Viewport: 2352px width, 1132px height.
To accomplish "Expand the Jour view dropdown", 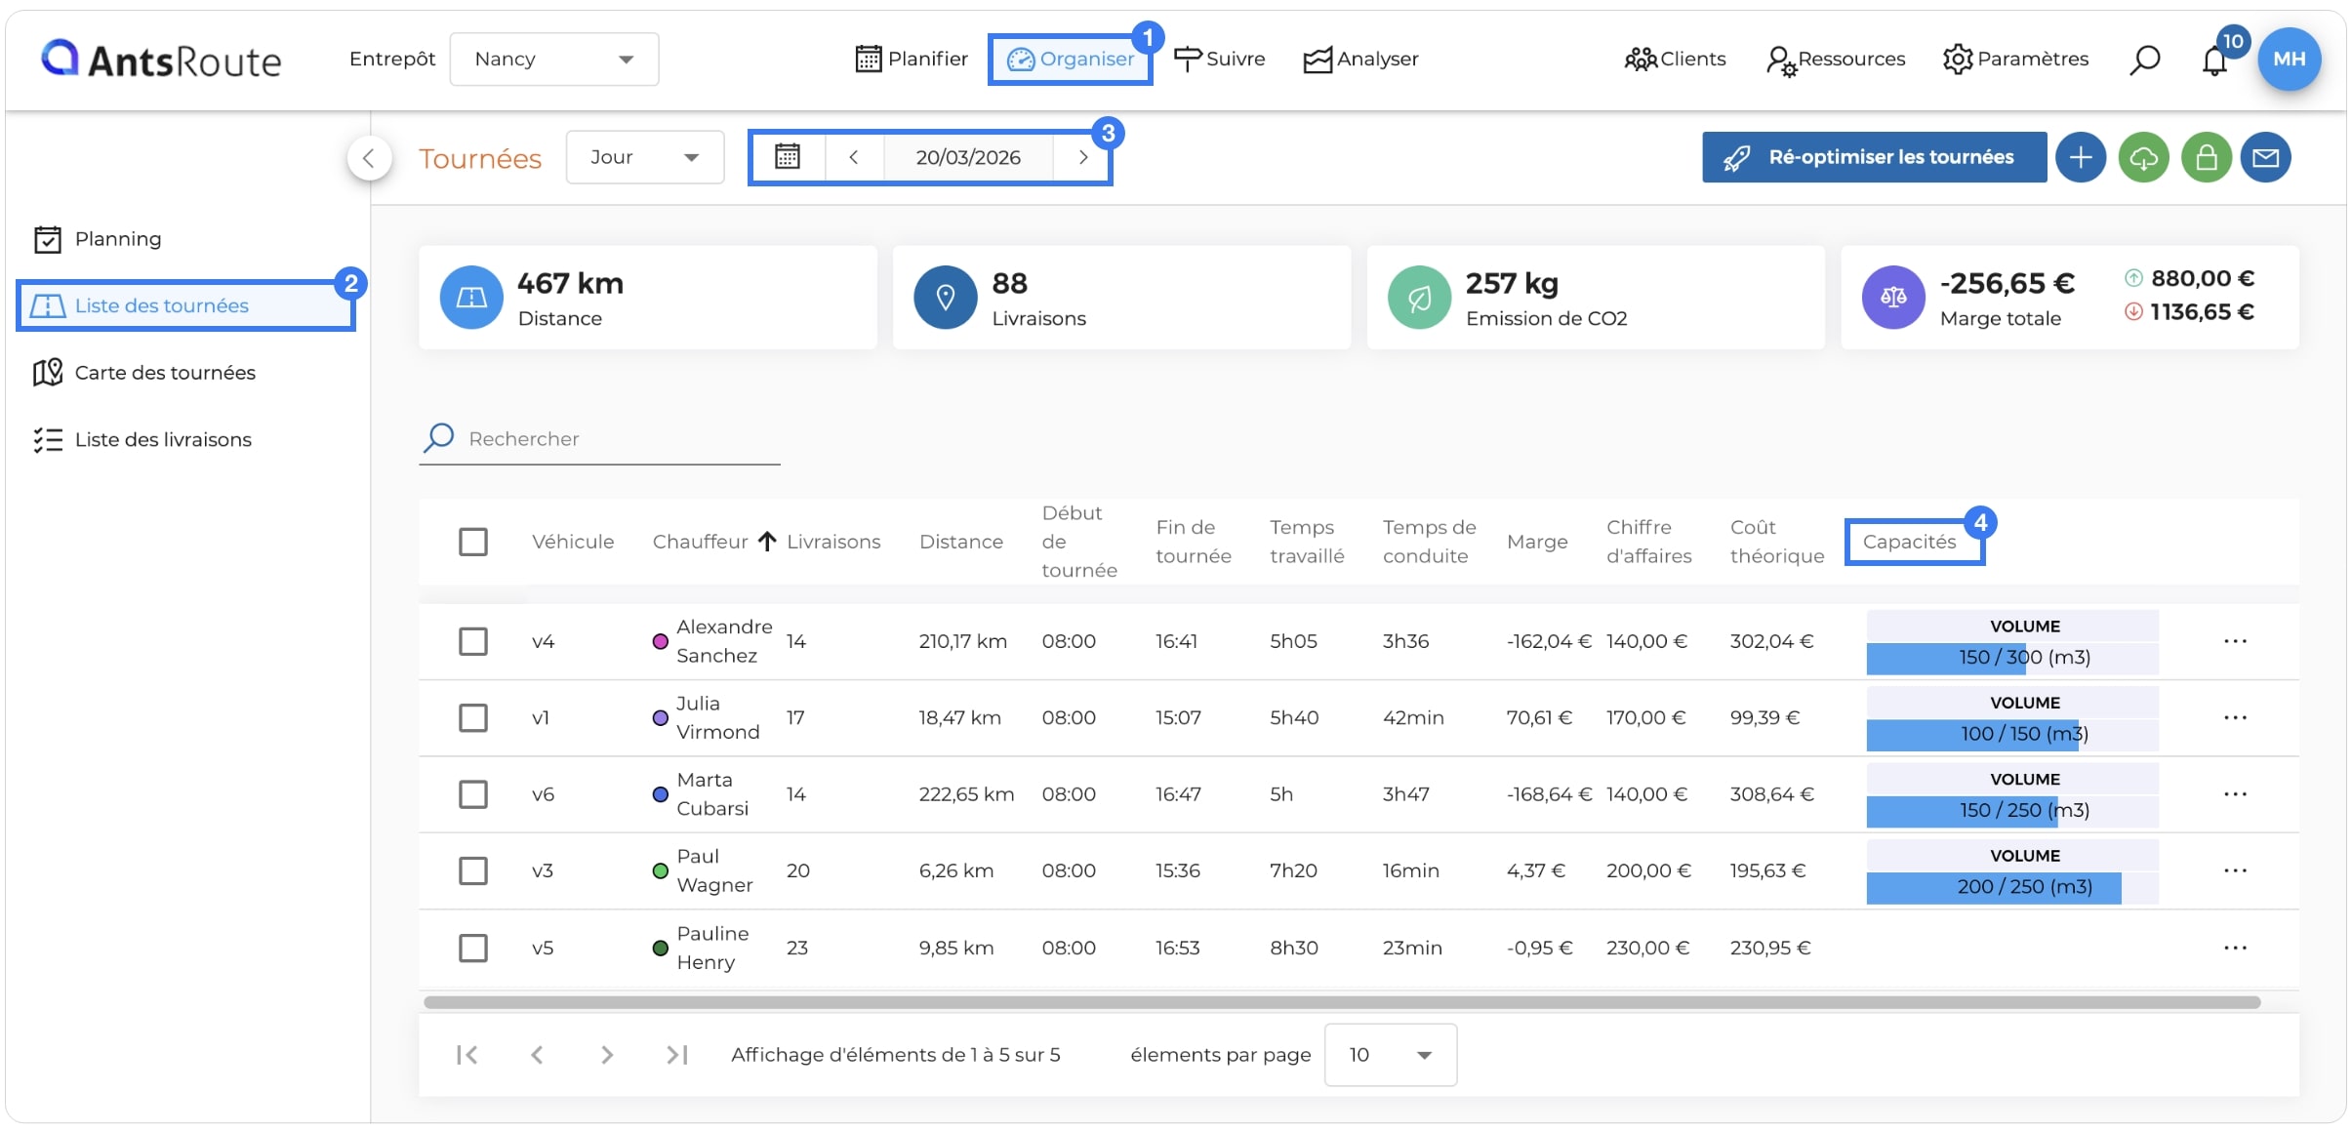I will pos(645,157).
